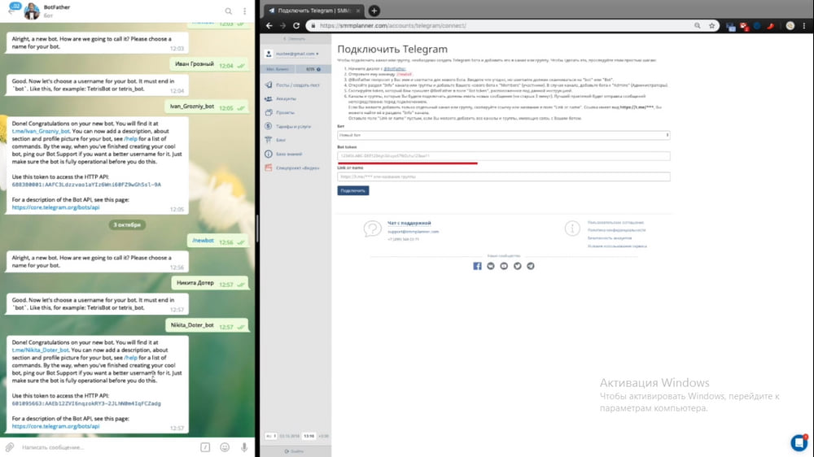
Task: Focus the Bot token input field
Action: (x=504, y=156)
